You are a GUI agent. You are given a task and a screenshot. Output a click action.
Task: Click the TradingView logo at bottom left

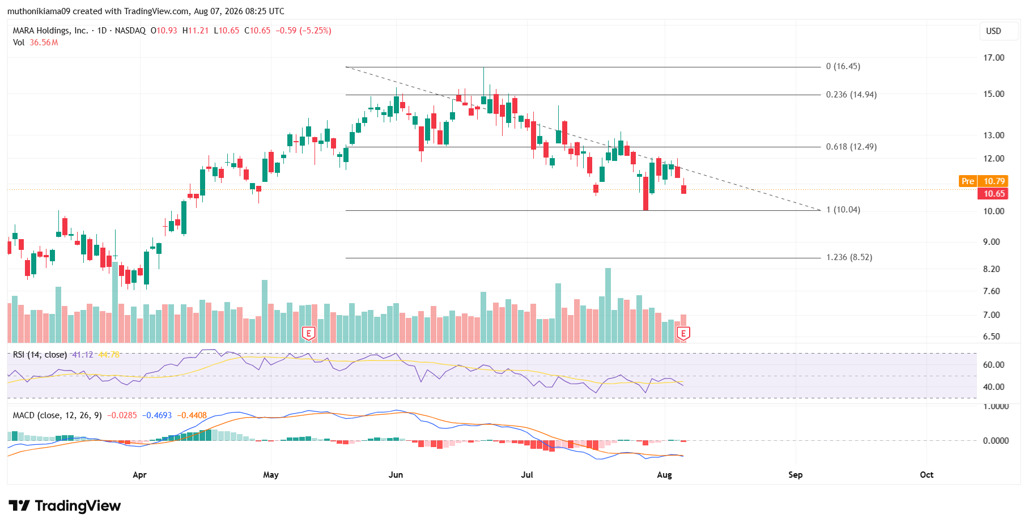point(65,505)
